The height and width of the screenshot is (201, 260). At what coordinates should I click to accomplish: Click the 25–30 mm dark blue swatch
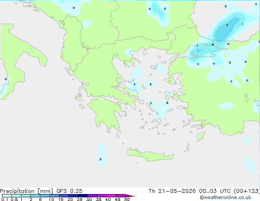(83, 196)
